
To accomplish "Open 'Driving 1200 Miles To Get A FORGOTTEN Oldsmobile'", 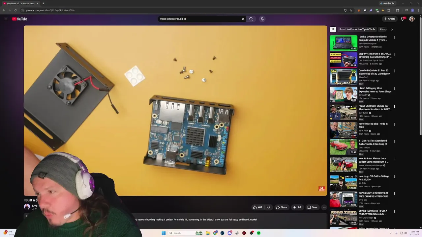I will 373,213.
